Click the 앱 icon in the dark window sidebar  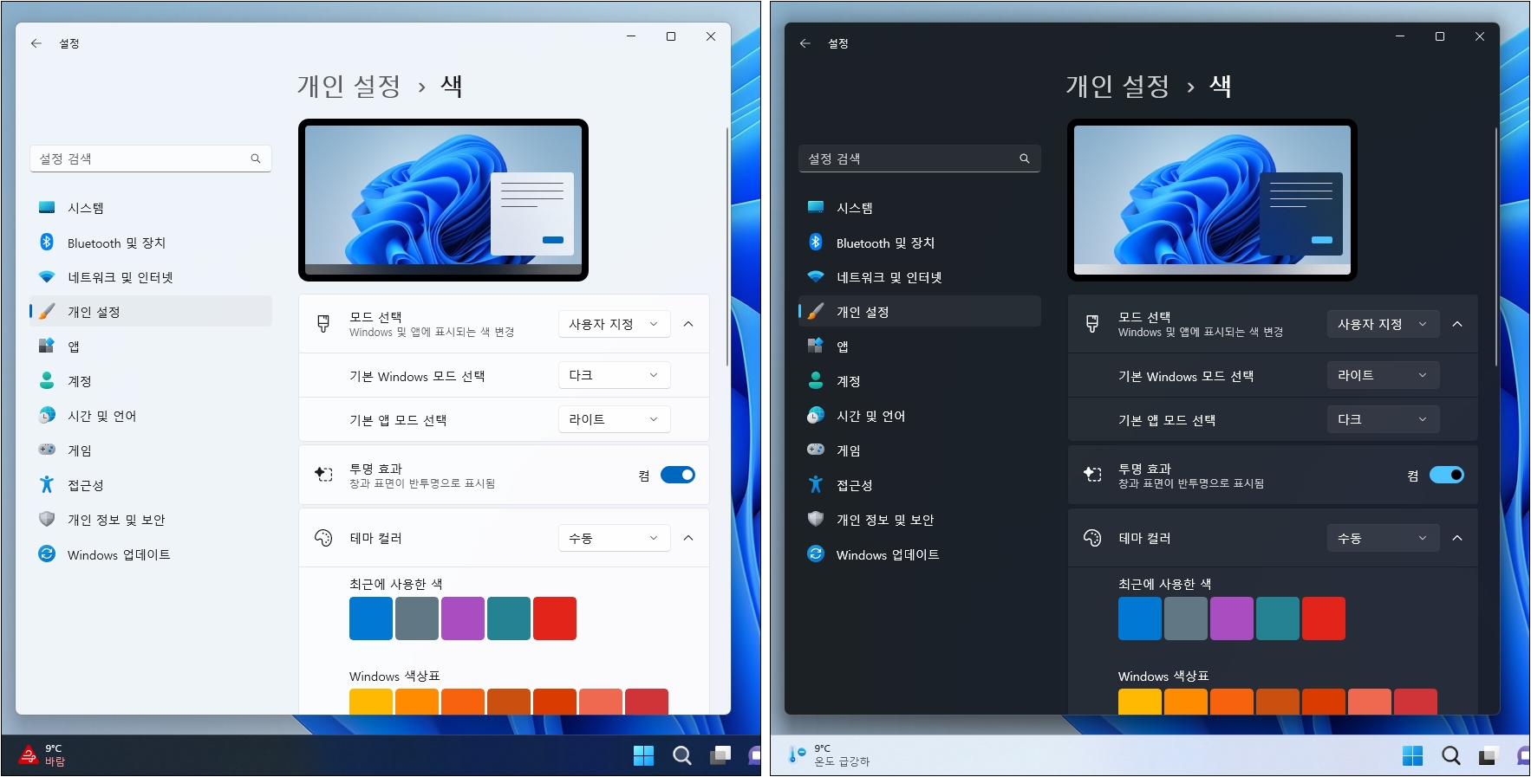816,346
